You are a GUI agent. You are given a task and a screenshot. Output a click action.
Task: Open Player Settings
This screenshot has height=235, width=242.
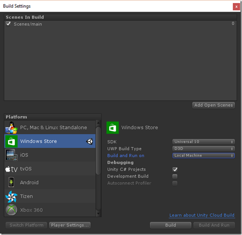point(70,225)
